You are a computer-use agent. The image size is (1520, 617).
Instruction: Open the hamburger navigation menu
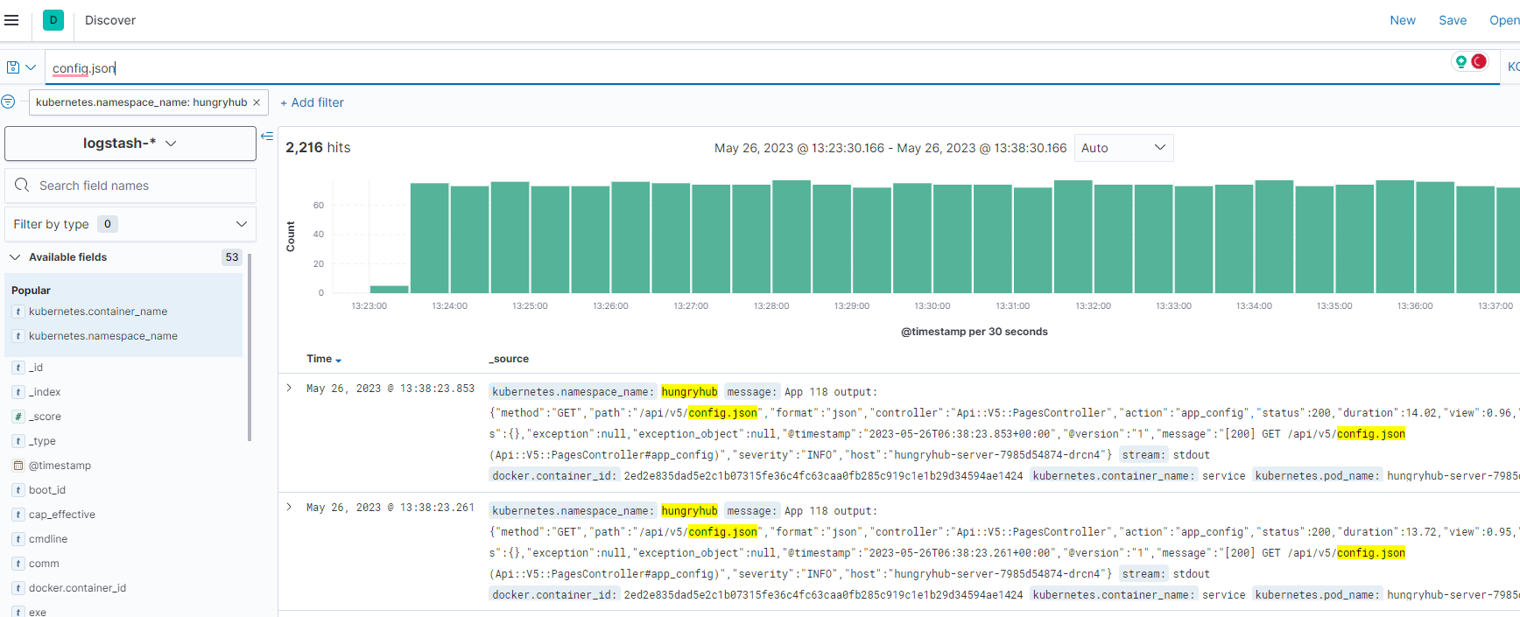tap(11, 20)
